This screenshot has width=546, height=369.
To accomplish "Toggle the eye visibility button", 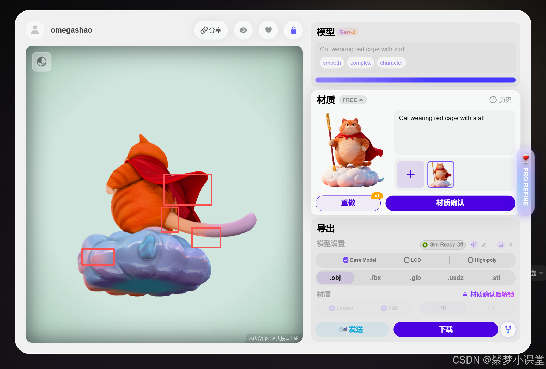I will point(243,30).
